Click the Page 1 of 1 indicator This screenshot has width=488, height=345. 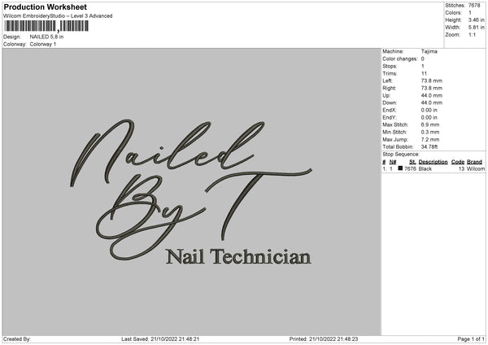pos(471,339)
